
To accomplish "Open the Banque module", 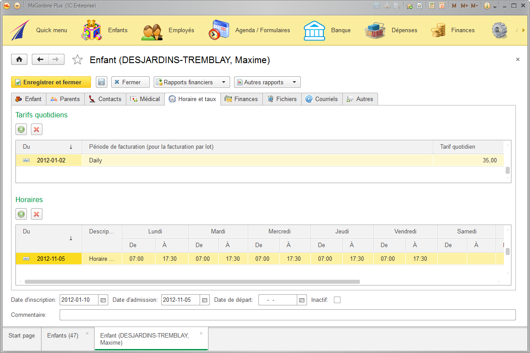I will (x=341, y=30).
